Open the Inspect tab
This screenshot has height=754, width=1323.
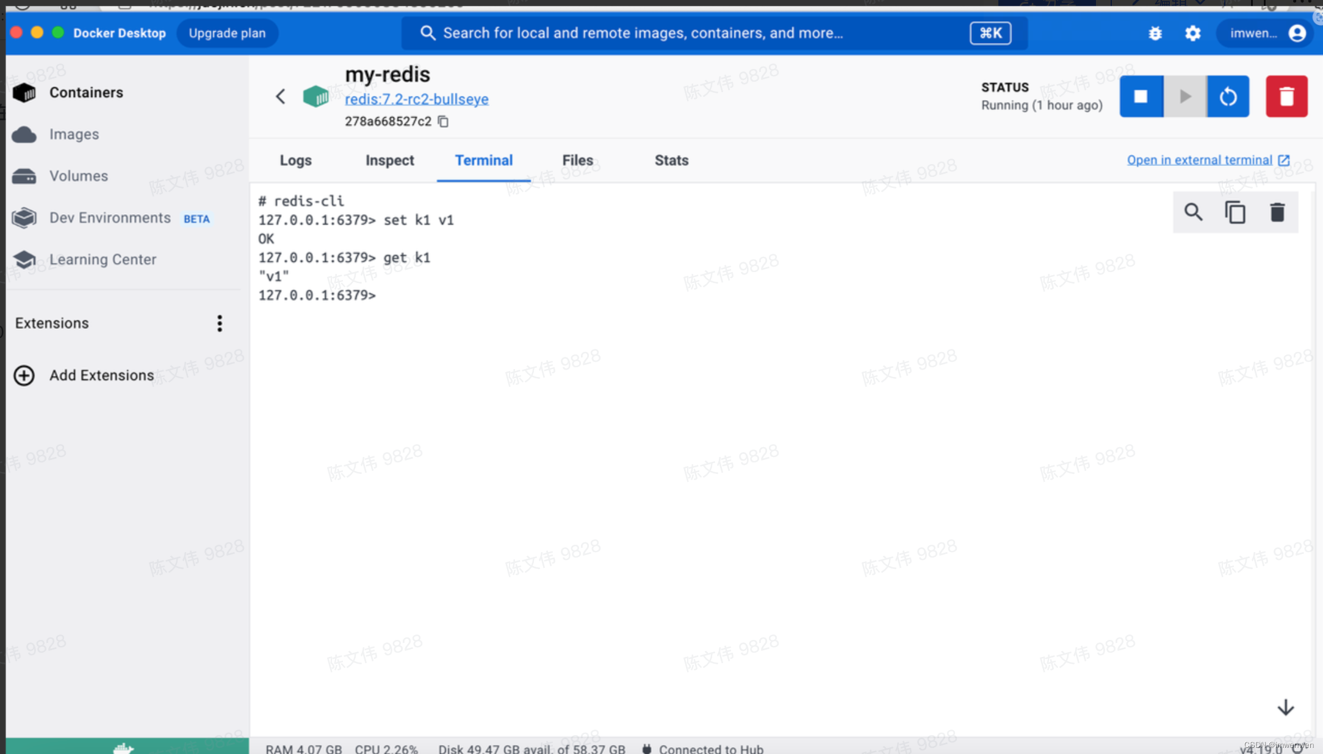coord(389,160)
